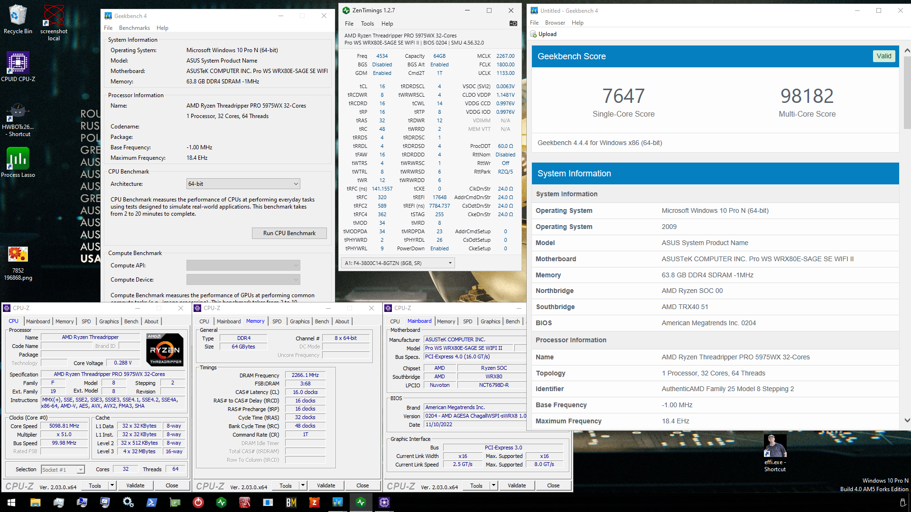Expand the Tools arrow in the Memory-tab CPU-Z window

tap(303, 485)
